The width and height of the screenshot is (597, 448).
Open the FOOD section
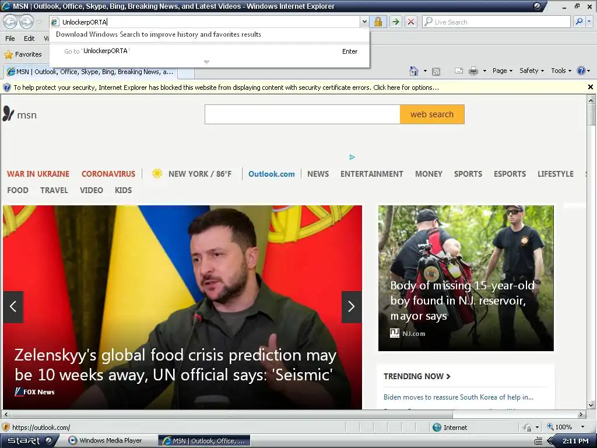coord(17,191)
